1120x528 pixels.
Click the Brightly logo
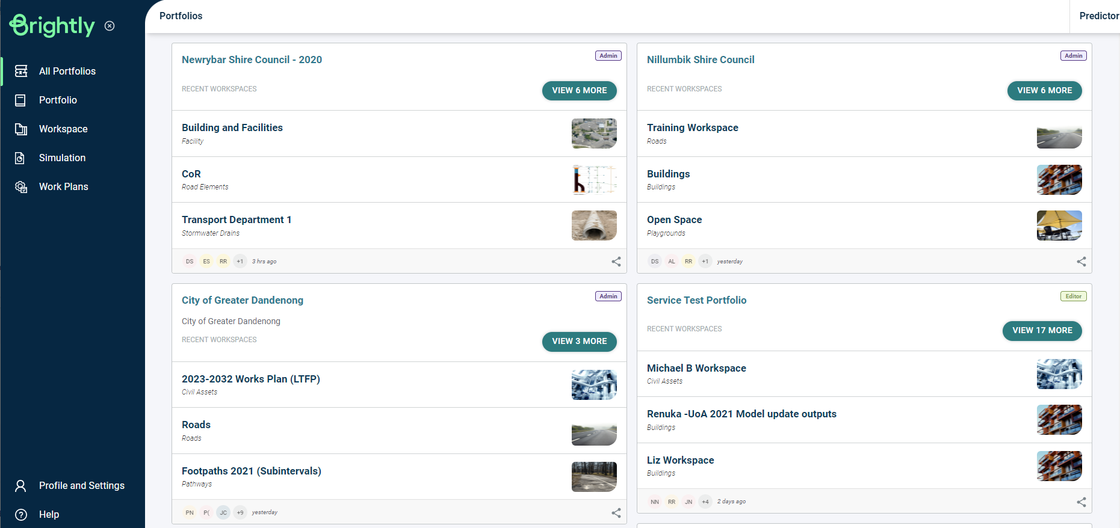(52, 25)
